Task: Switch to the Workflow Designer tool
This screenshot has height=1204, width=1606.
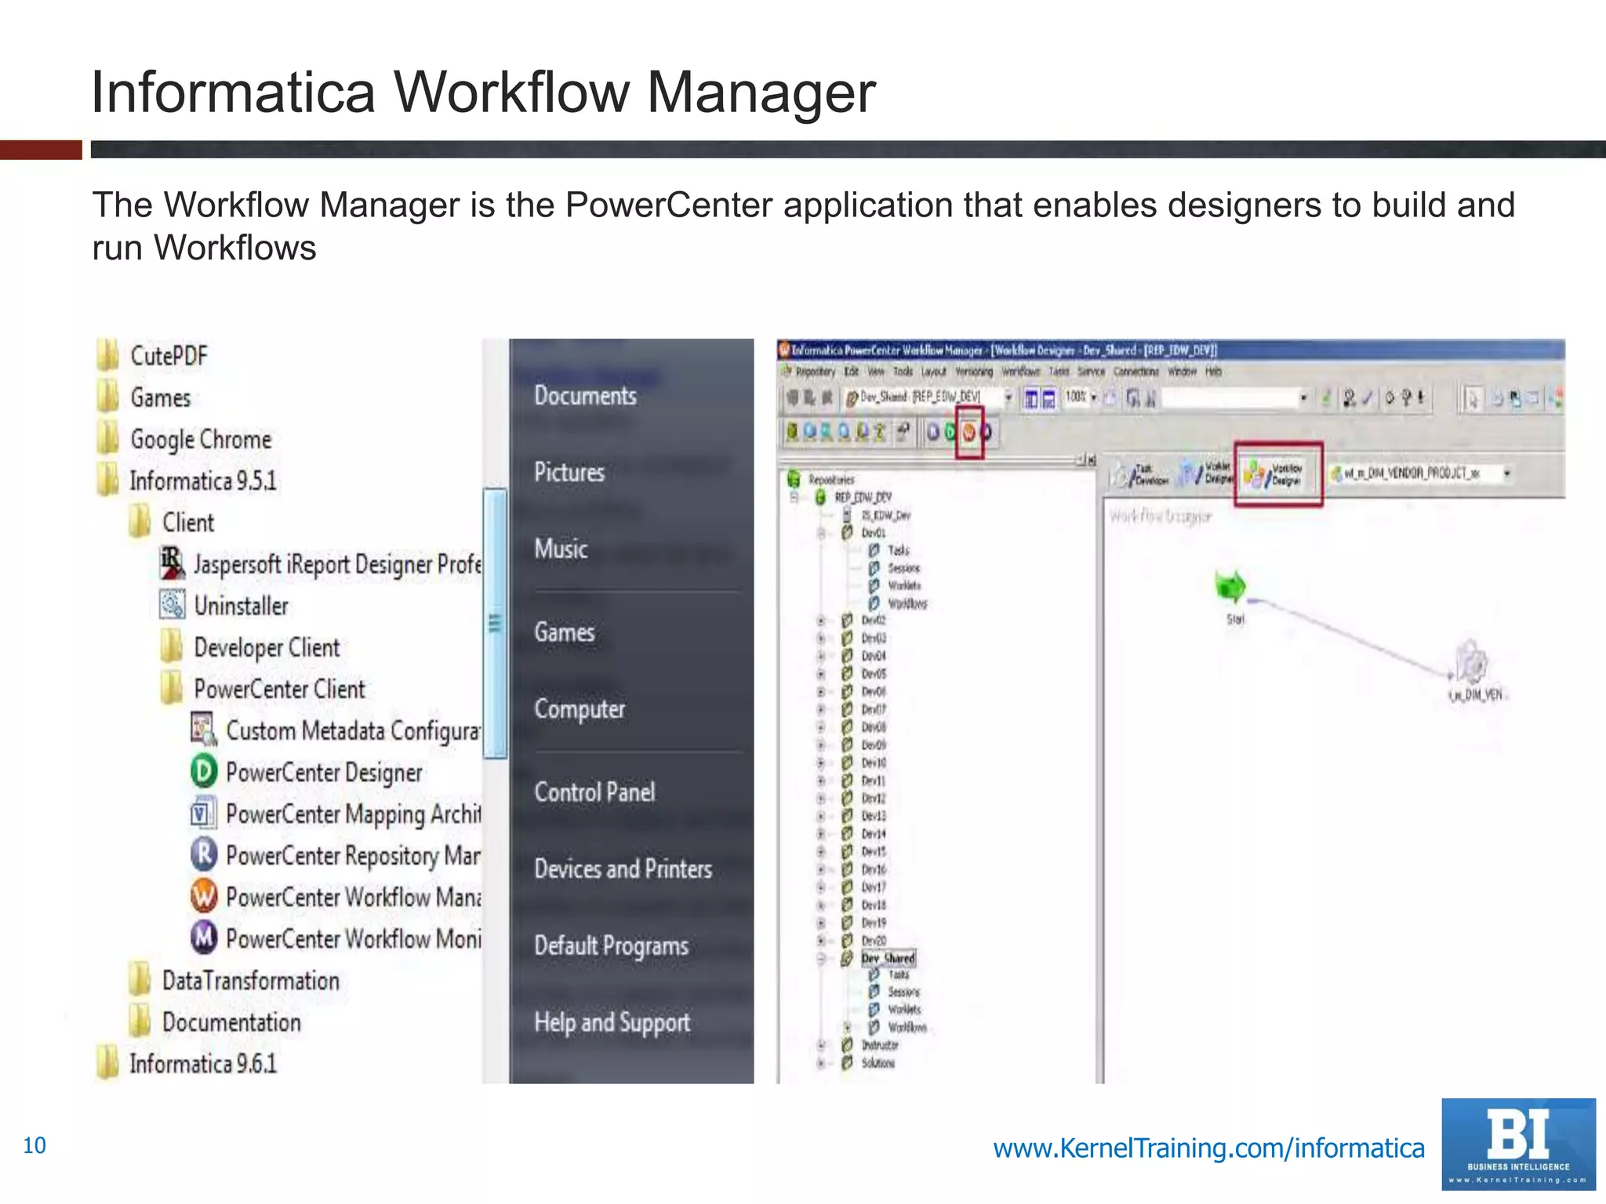Action: tap(1277, 474)
